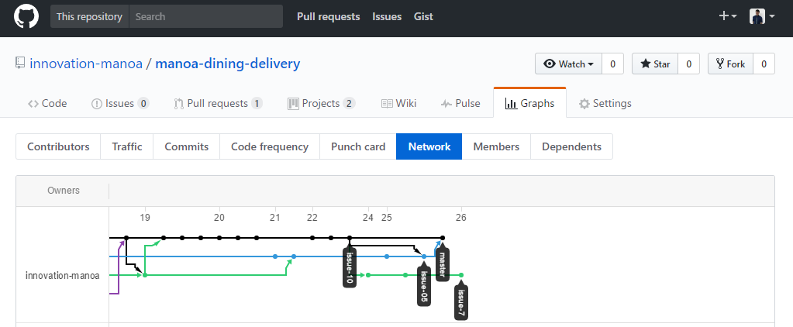Click the master branch label

click(443, 264)
